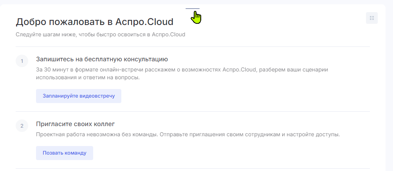Image resolution: width=393 pixels, height=171 pixels.
Task: Click the step 2 number circle
Action: [x=22, y=126]
